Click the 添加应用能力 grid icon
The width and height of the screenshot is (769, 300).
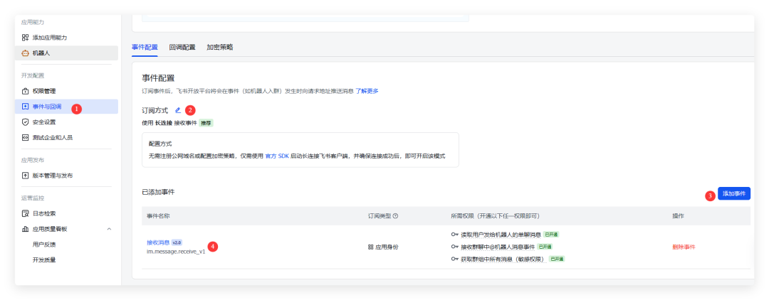coord(25,38)
